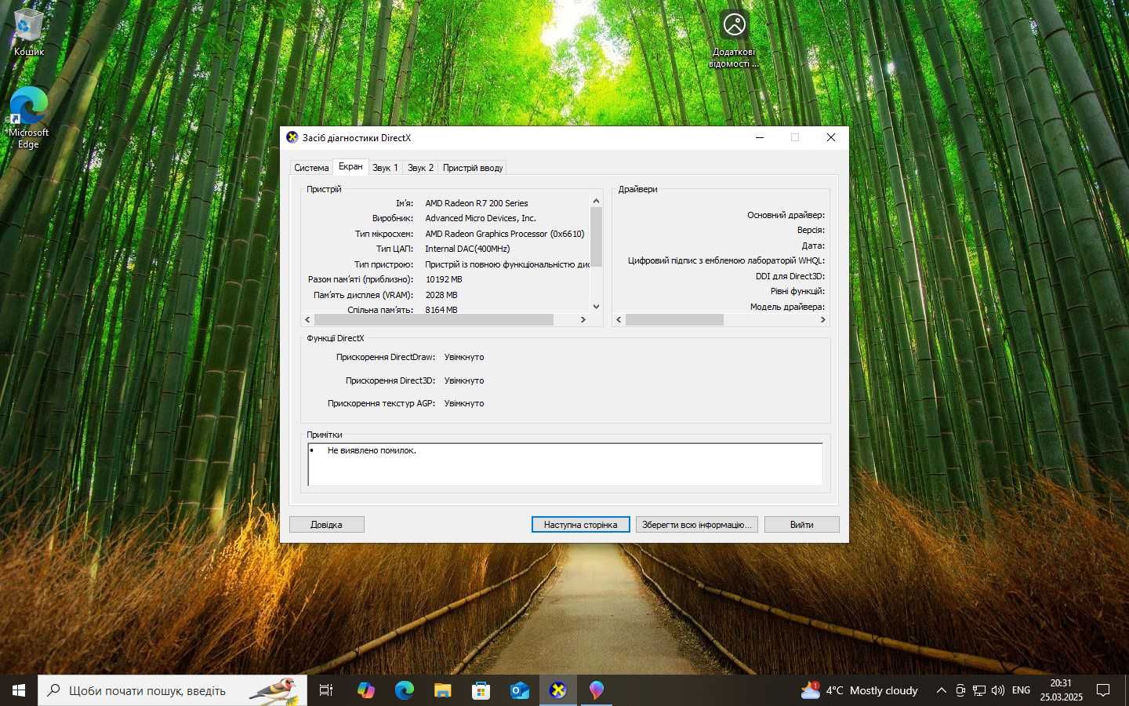The height and width of the screenshot is (706, 1129).
Task: Click the text Advanced Micro Devices, Inc.
Action: 481,218
